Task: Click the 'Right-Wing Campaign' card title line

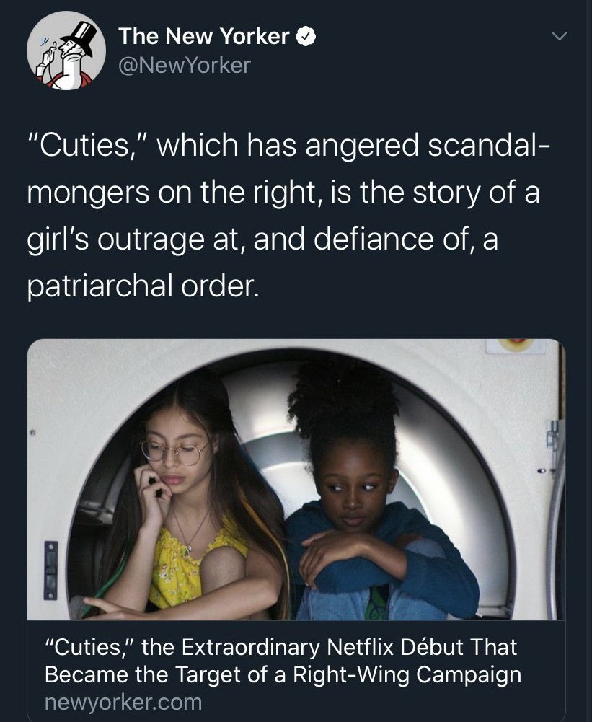Action: 283,674
